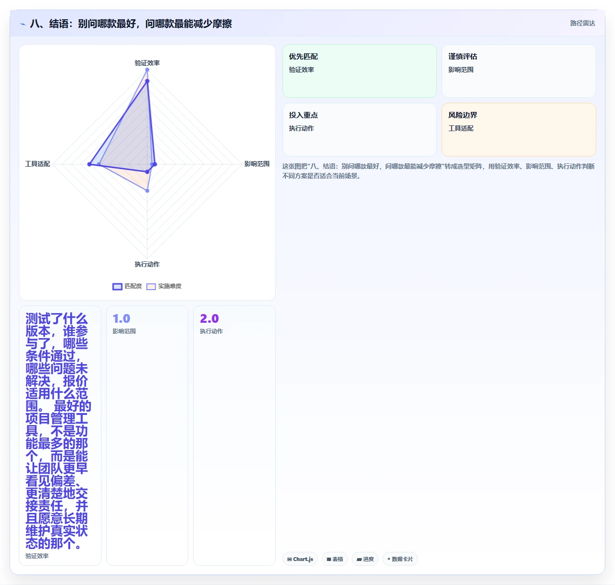Click the chart description paragraph
This screenshot has width=615, height=585.
coord(438,171)
